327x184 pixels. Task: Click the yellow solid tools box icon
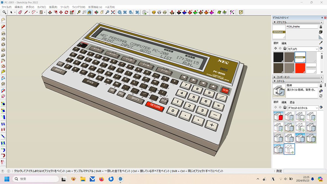[154, 12]
